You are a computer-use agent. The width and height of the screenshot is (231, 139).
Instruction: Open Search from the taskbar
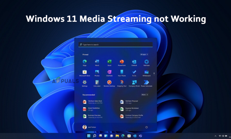[94, 136]
